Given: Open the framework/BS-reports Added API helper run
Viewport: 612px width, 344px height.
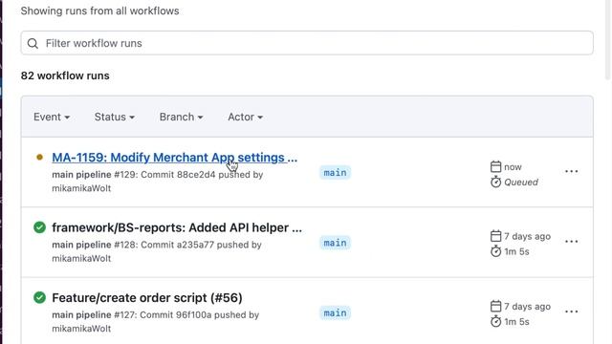Looking at the screenshot, I should [177, 227].
